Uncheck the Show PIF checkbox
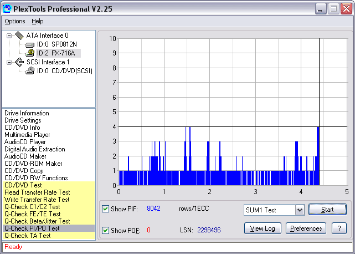355x254 pixels. coord(105,209)
